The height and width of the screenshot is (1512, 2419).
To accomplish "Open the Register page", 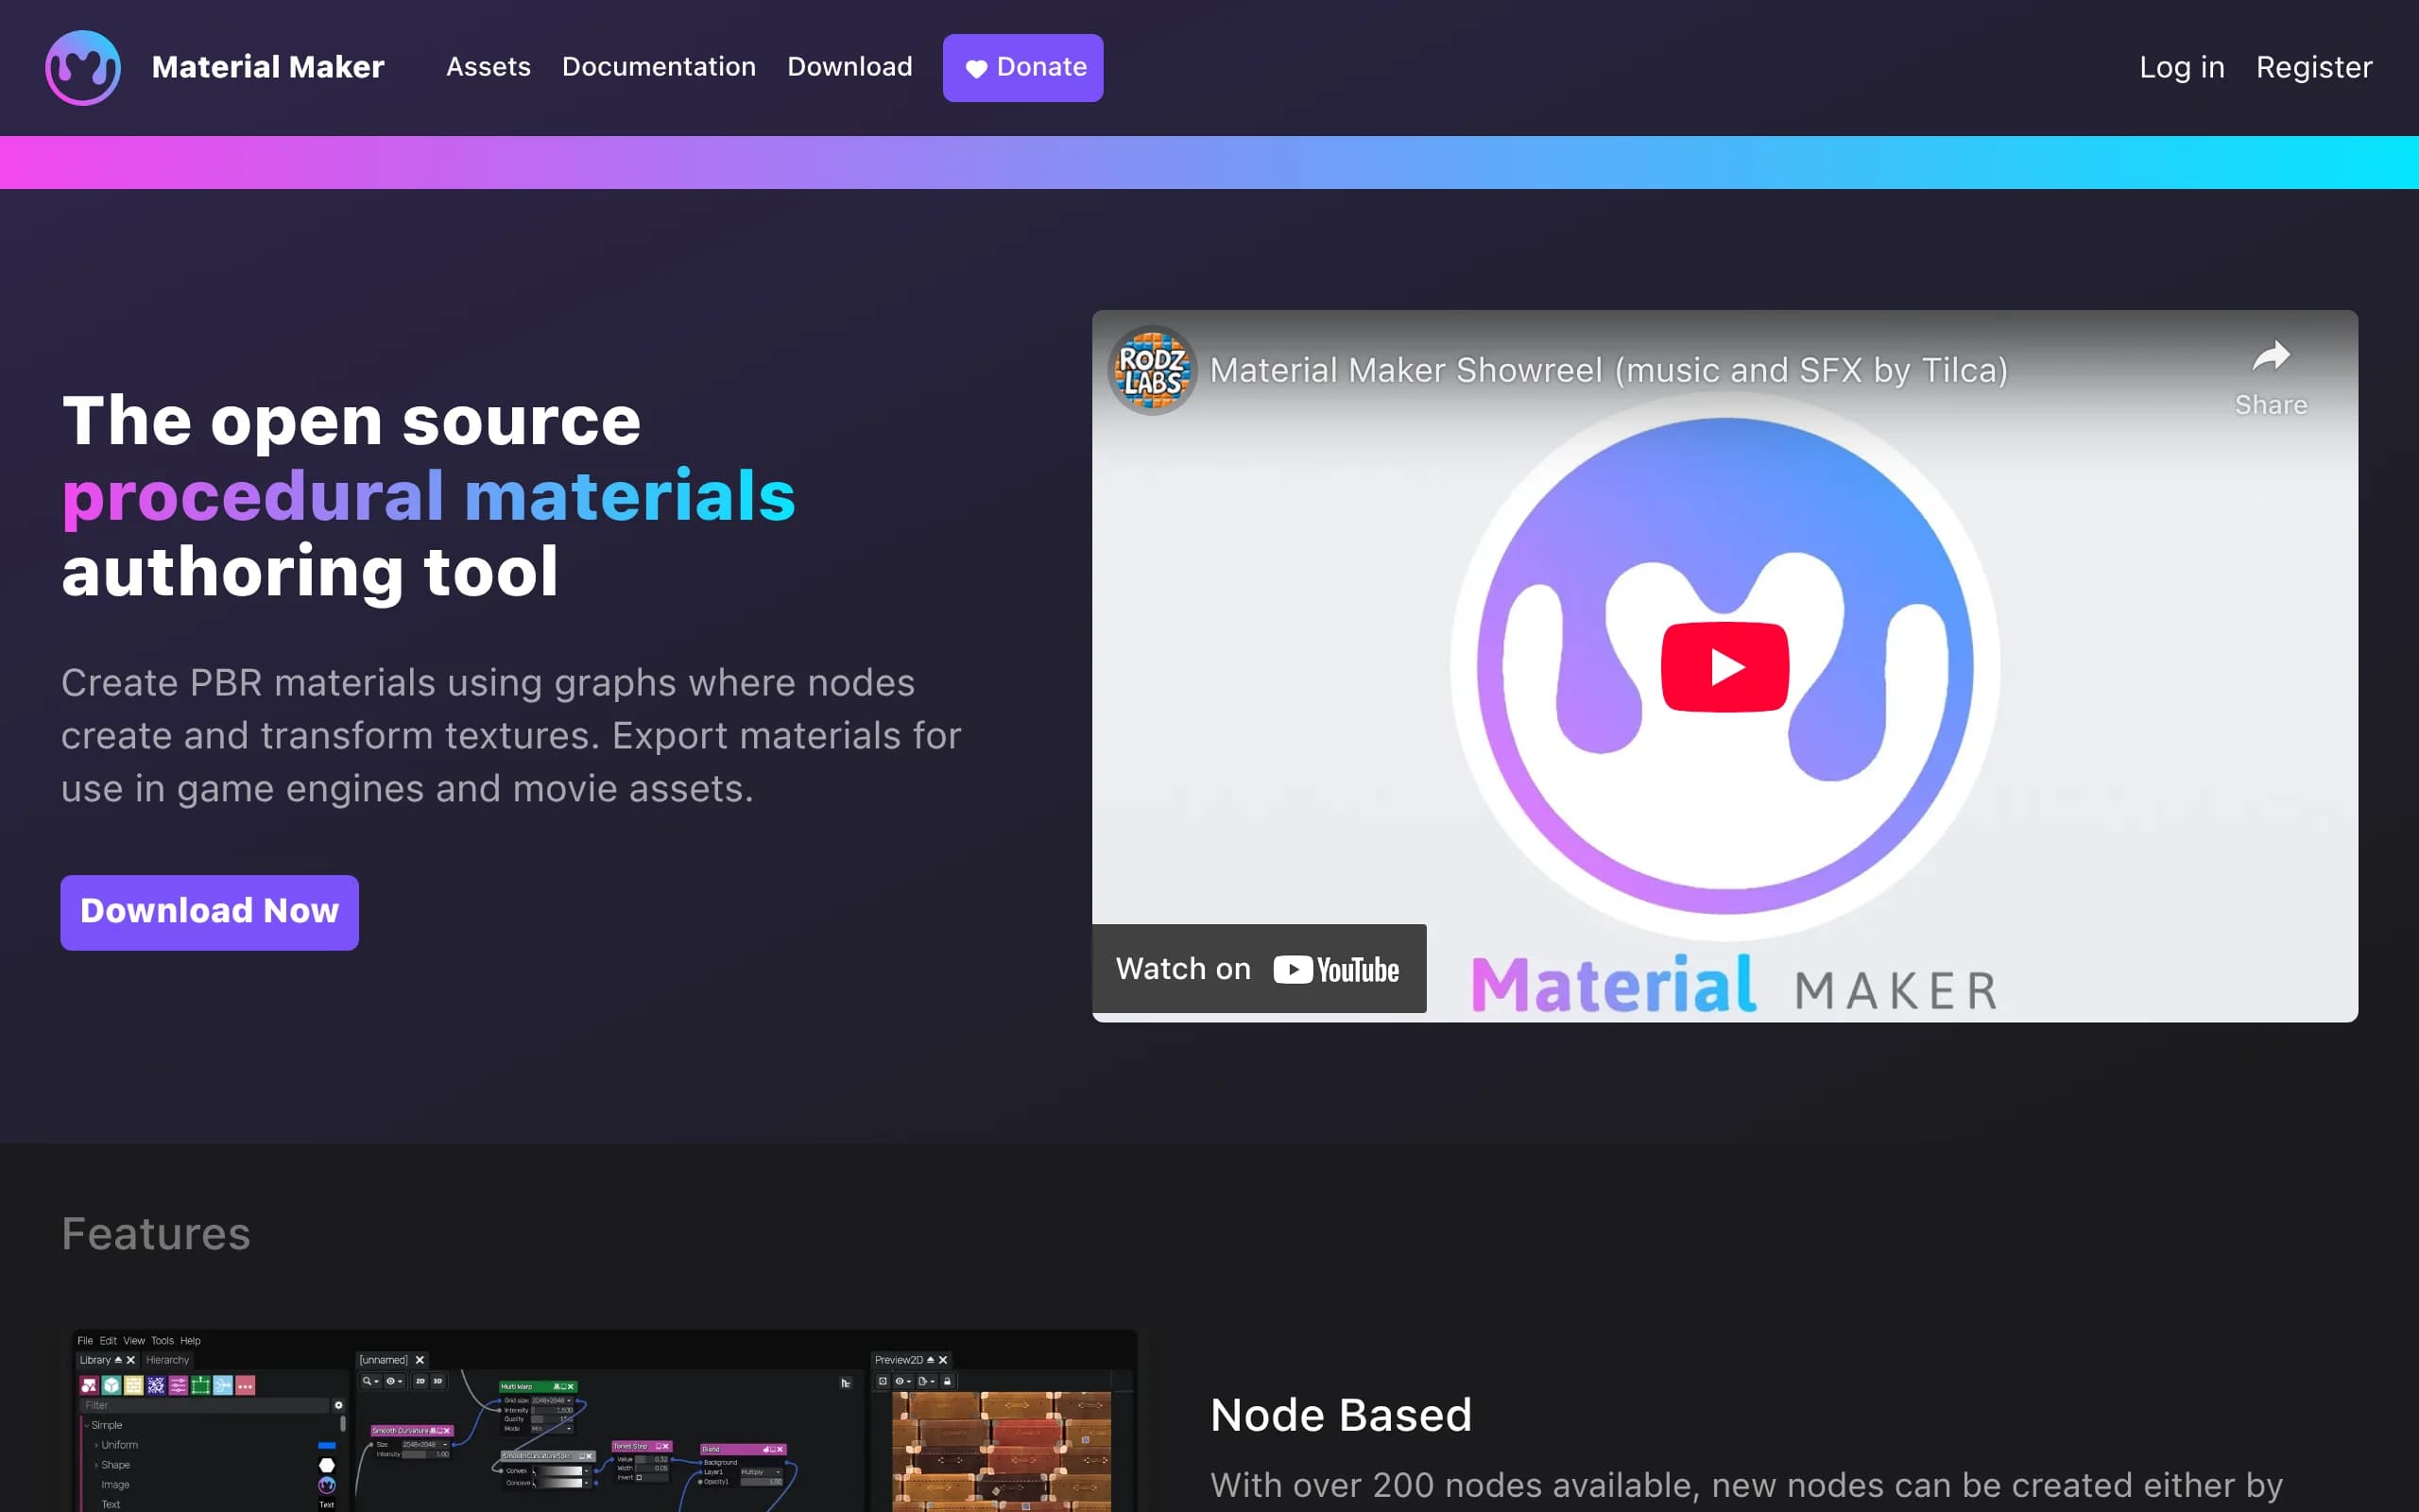I will pyautogui.click(x=2314, y=67).
